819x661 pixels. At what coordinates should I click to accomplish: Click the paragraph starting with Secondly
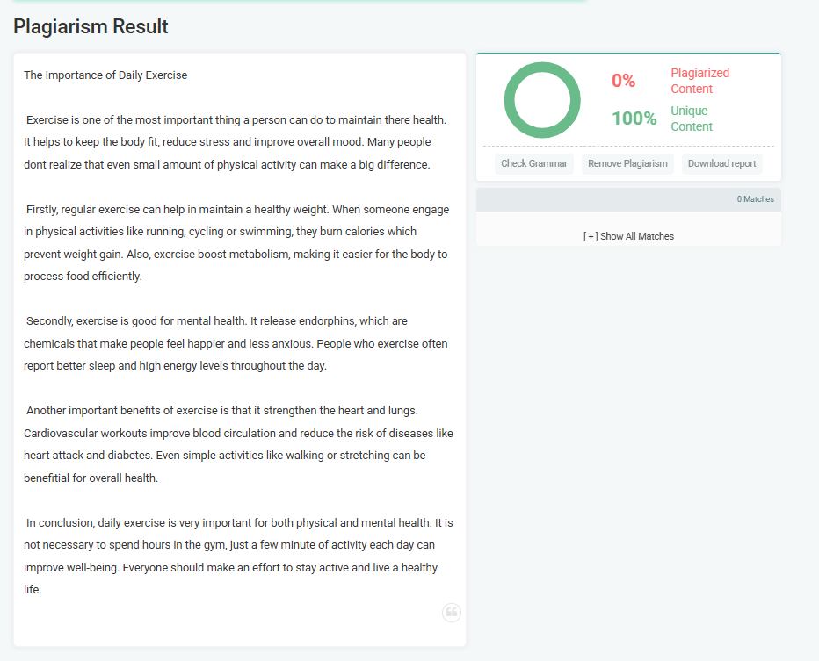(x=237, y=343)
